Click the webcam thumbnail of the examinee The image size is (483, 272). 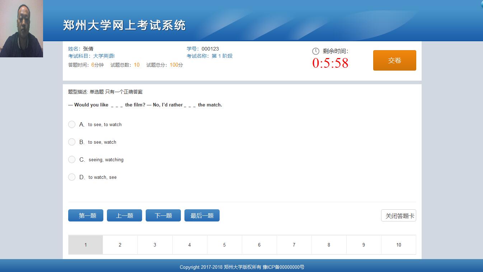pyautogui.click(x=22, y=29)
